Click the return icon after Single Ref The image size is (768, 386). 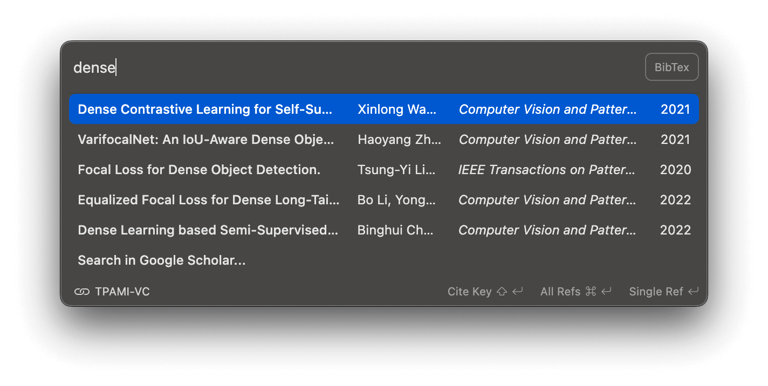coord(694,292)
